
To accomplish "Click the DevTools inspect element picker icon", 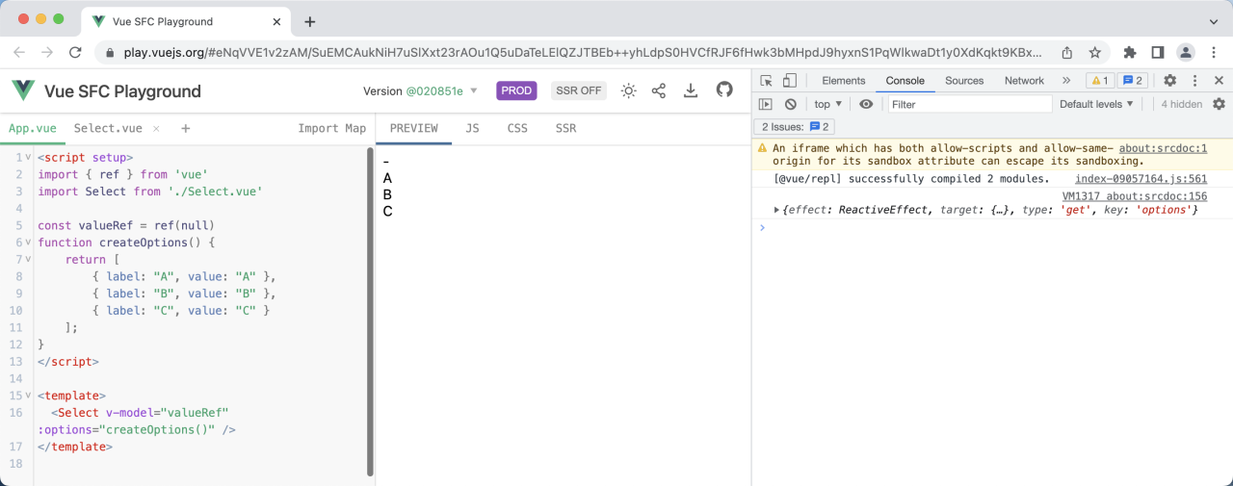I will [x=766, y=81].
